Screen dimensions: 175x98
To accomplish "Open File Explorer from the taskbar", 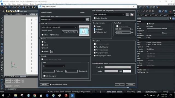I will click(x=16, y=95).
